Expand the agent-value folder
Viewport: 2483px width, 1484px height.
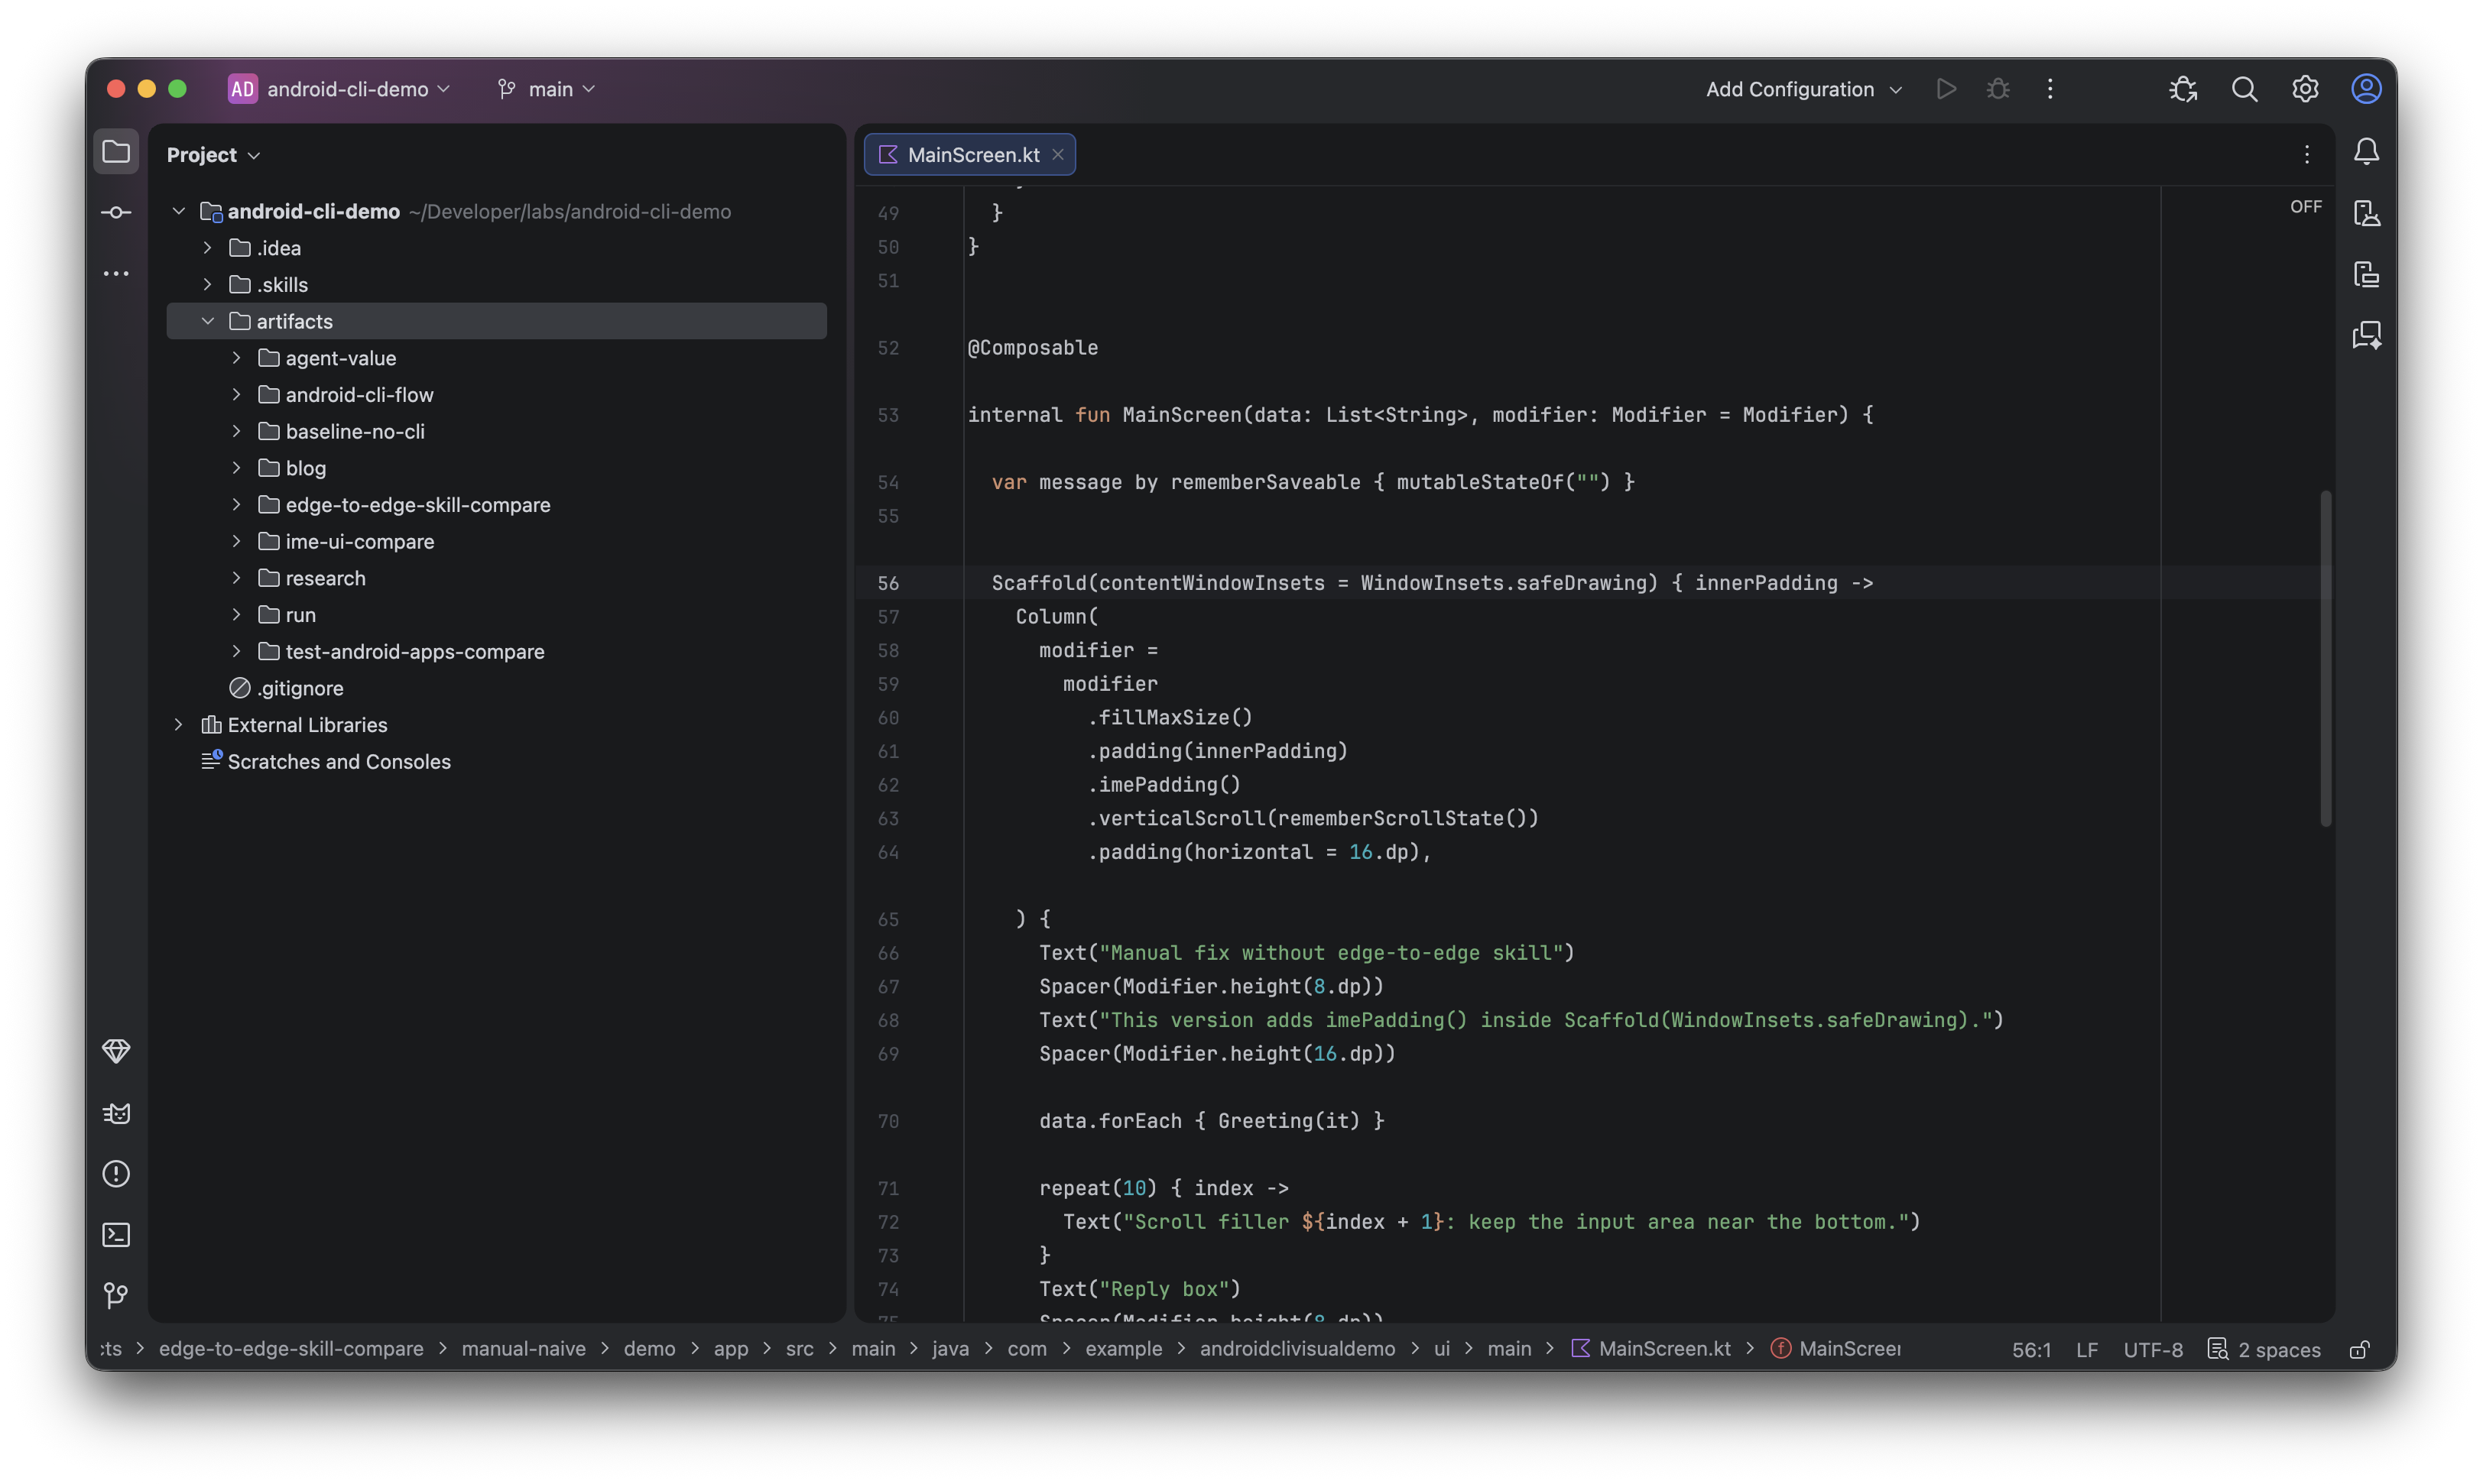point(236,358)
